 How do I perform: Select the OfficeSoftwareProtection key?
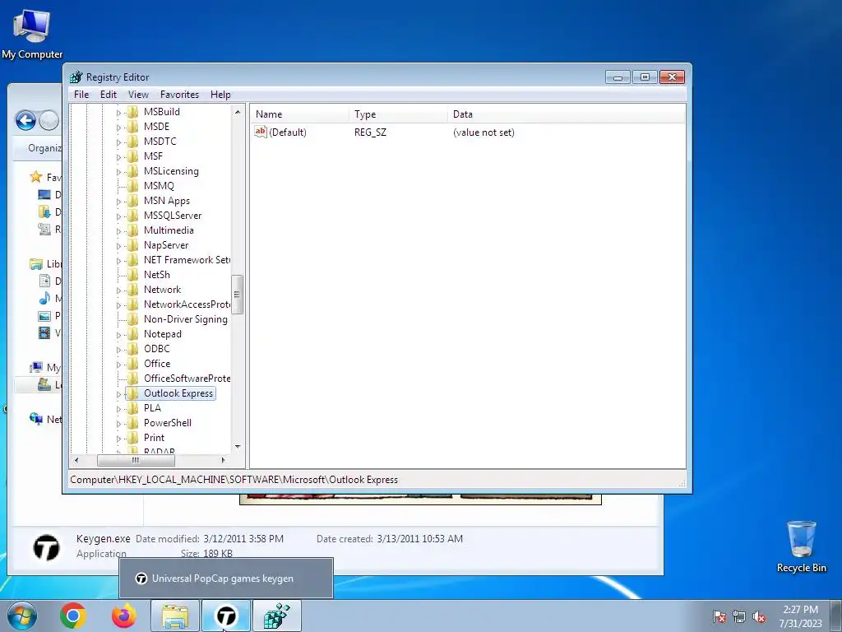coord(187,379)
